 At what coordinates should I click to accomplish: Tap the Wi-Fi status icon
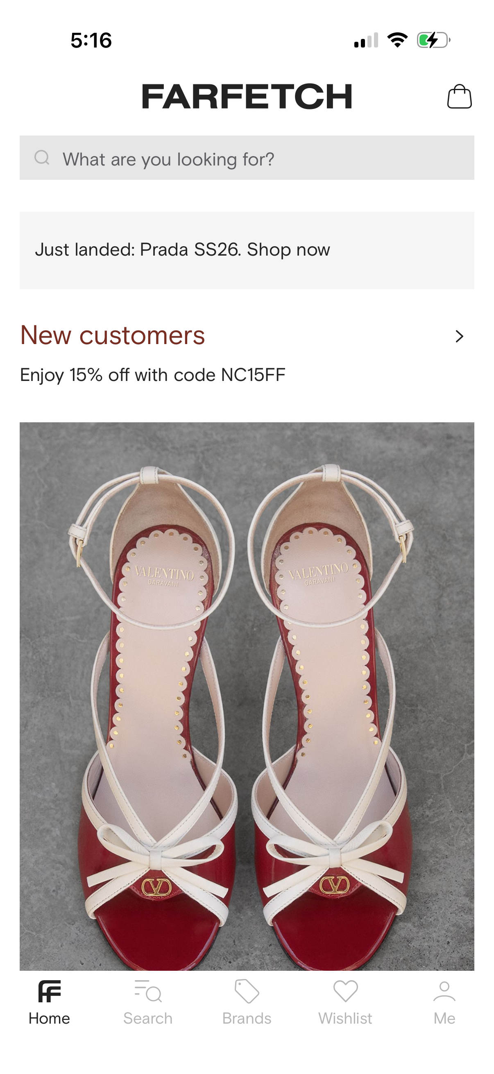(397, 40)
